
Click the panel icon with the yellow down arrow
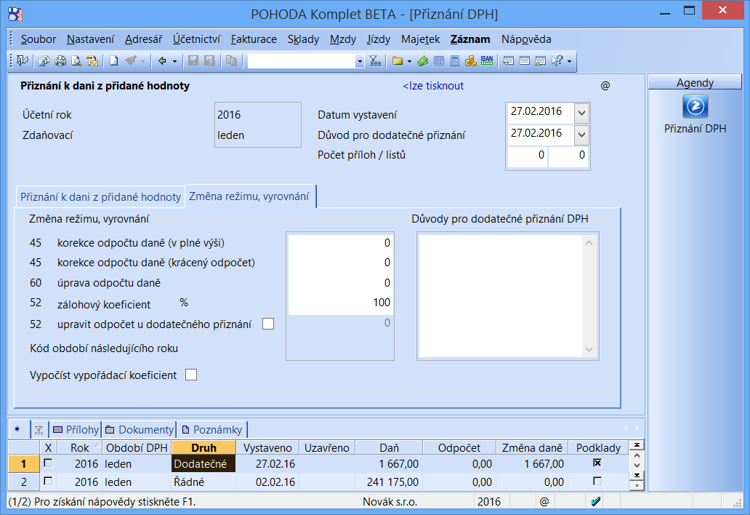coord(509,61)
